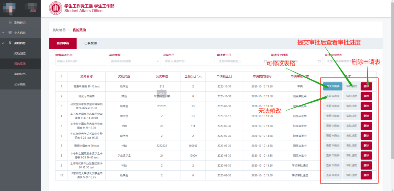Open the 申请审核状态 dropdown
This screenshot has width=394, height=191.
350,61
